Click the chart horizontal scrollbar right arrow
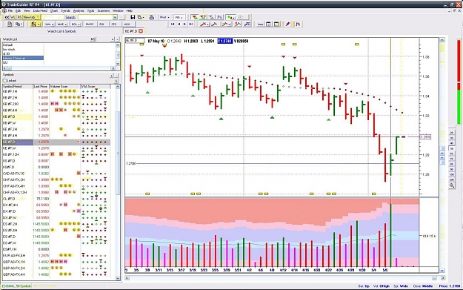This screenshot has height=290, width=463. tap(443, 278)
